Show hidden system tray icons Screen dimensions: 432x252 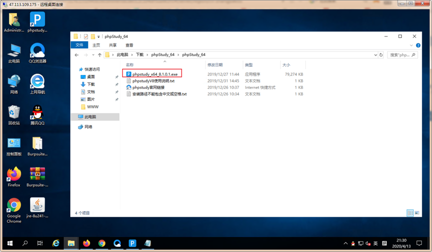(x=345, y=243)
